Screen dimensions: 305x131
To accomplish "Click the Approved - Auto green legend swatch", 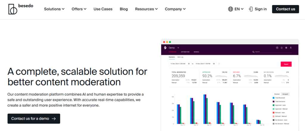I will (x=274, y=105).
